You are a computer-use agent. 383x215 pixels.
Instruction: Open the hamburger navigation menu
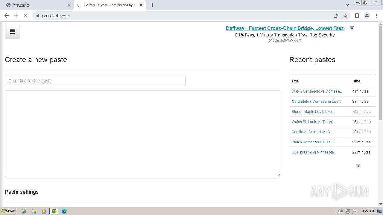coord(13,31)
